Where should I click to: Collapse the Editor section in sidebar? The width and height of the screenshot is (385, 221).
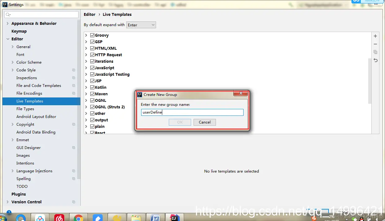click(8, 39)
